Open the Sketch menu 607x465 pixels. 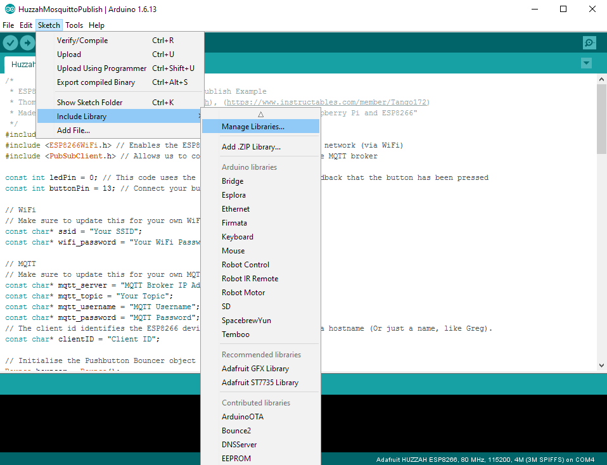pyautogui.click(x=49, y=25)
